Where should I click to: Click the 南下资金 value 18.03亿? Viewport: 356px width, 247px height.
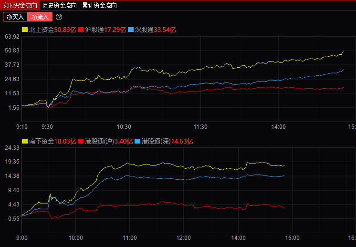coord(65,141)
